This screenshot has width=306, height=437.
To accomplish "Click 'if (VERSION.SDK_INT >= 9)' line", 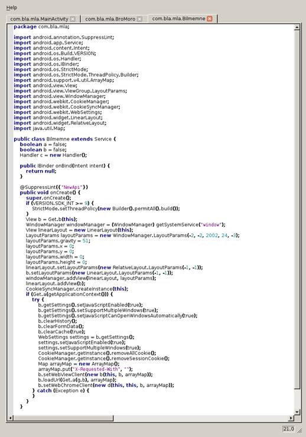I will tap(60, 203).
